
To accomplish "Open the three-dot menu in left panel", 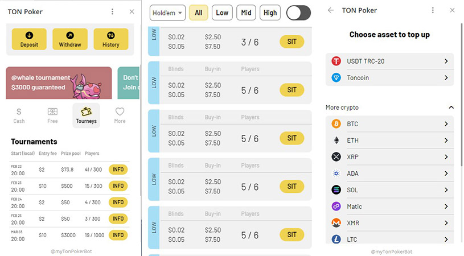I will coord(113,11).
